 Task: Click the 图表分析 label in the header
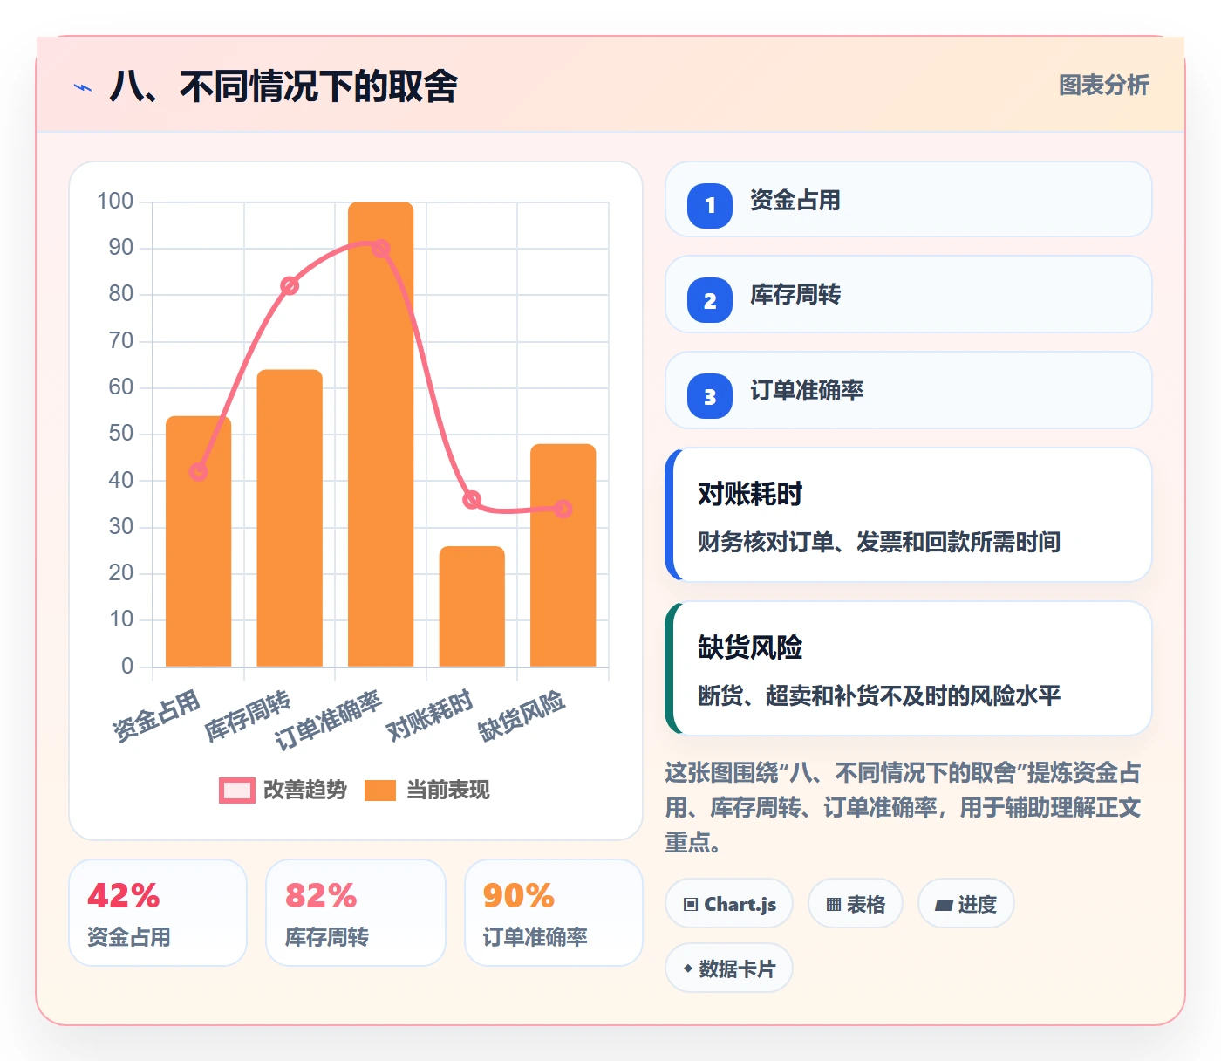pyautogui.click(x=1103, y=85)
